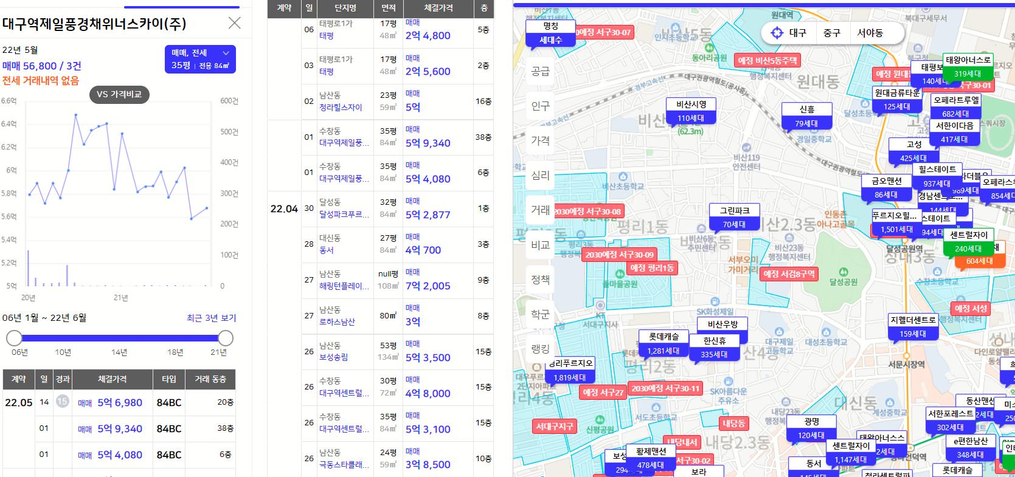Click the 서한포레스트 302세대 marker
The width and height of the screenshot is (1015, 477).
pos(951,420)
